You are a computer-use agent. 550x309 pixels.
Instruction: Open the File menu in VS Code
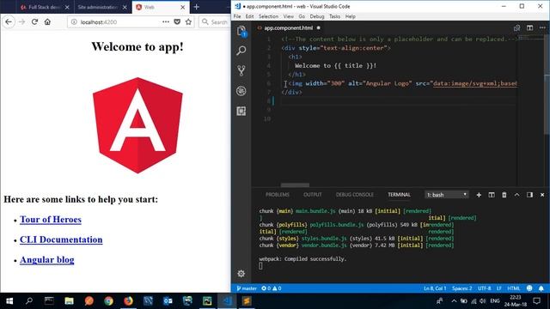(x=237, y=16)
